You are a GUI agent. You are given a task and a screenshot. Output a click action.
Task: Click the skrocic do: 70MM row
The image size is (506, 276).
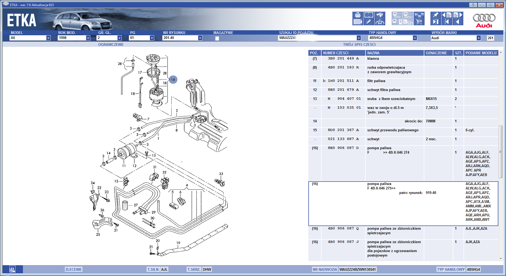tap(403, 123)
